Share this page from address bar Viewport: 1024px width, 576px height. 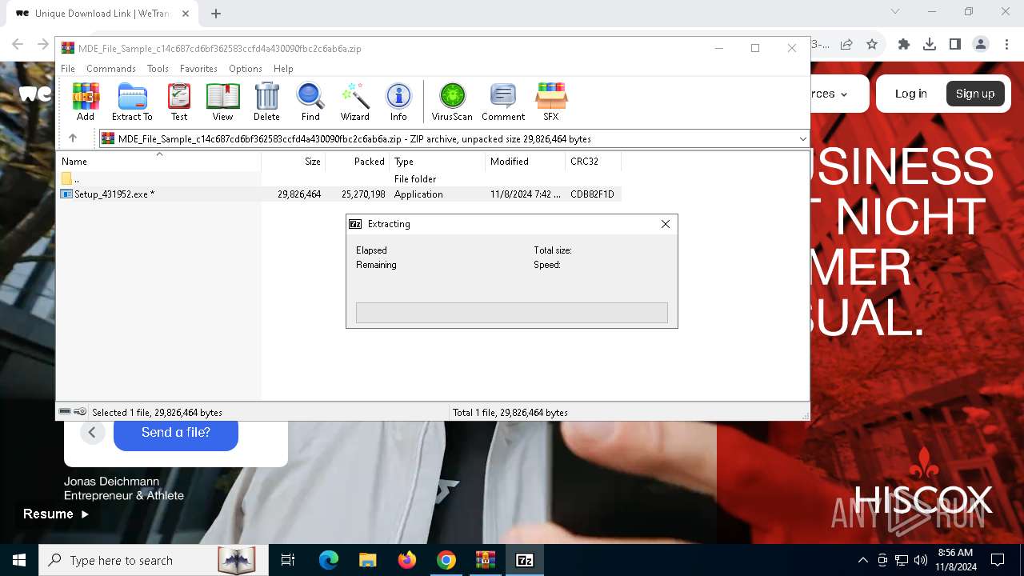846,45
